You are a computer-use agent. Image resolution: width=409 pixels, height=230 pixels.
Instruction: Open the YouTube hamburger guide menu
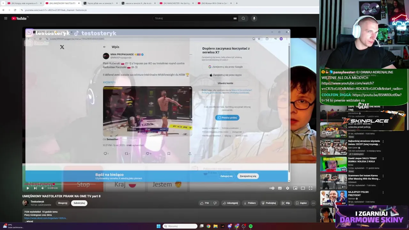[6, 18]
